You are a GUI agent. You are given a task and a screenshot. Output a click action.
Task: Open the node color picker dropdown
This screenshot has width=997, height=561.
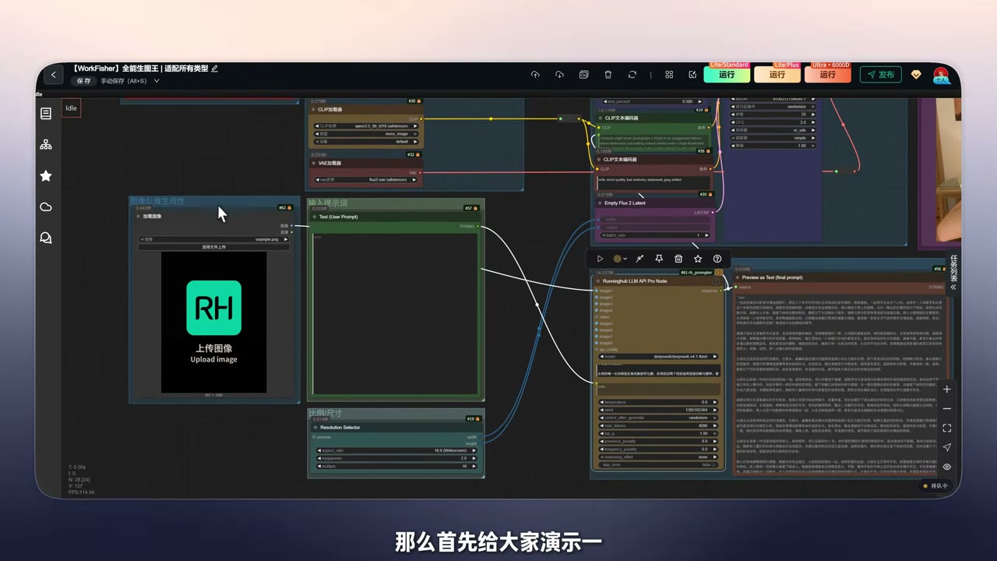(620, 259)
